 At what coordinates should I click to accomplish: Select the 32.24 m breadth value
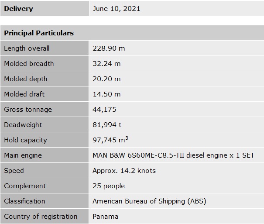tap(106, 64)
